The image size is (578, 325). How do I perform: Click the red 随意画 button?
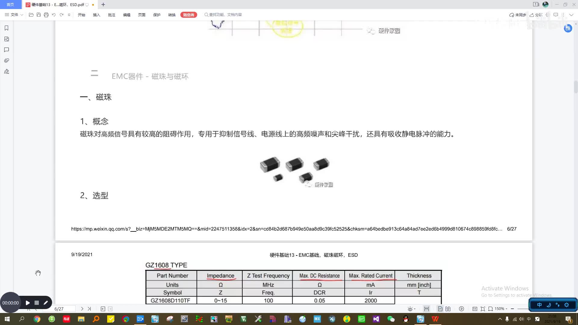click(189, 15)
